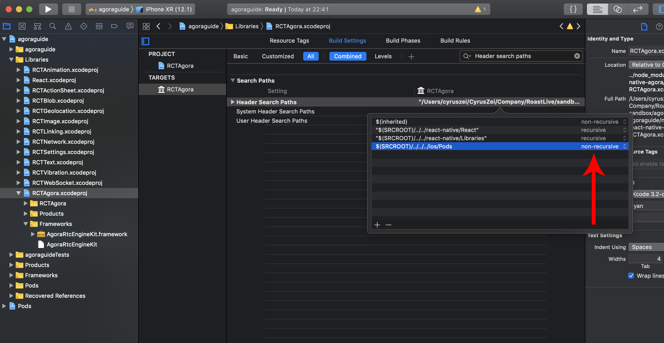Screen dimensions: 664x343
Task: Enable Wrap lines checkbox
Action: tap(631, 275)
